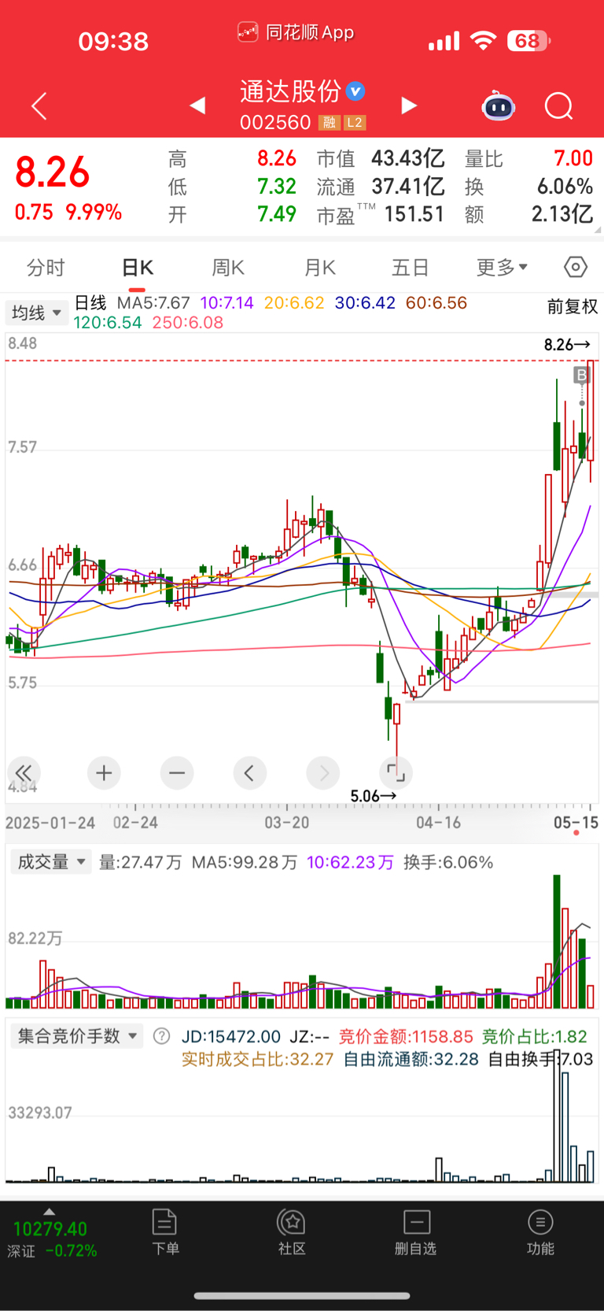Expand the quote details corner triangle

coord(598,230)
